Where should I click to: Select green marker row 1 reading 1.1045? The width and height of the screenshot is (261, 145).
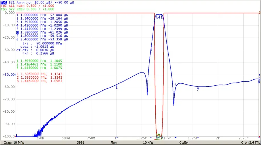[39, 61]
